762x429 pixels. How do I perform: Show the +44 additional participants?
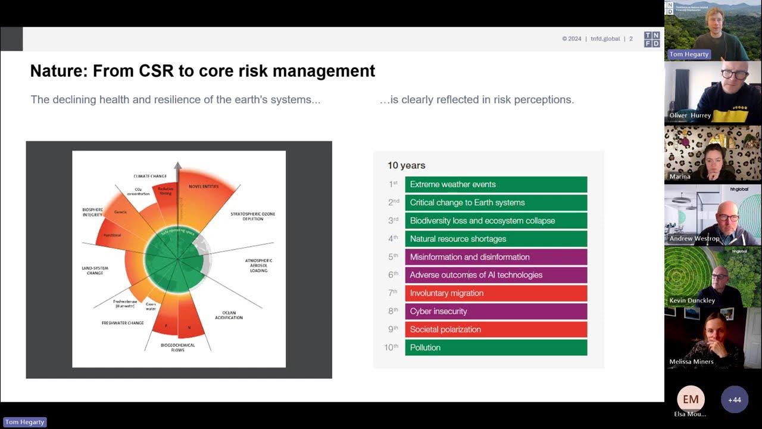[x=735, y=400]
